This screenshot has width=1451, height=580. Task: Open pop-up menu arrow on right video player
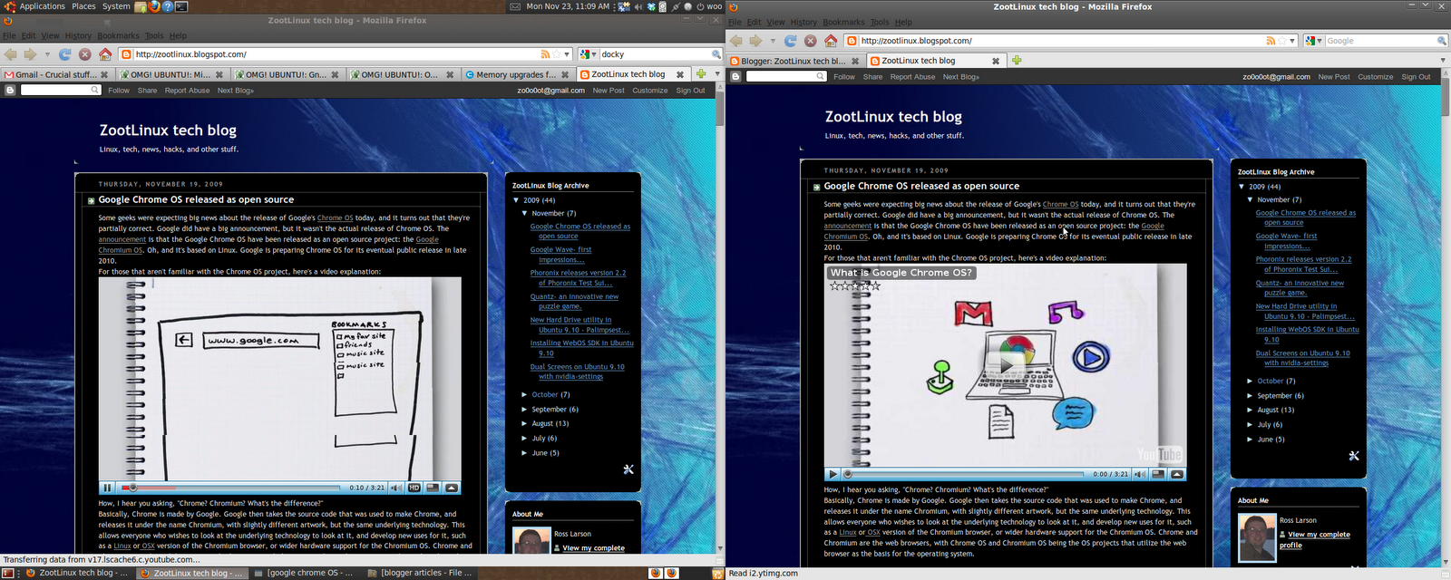pos(1177,474)
